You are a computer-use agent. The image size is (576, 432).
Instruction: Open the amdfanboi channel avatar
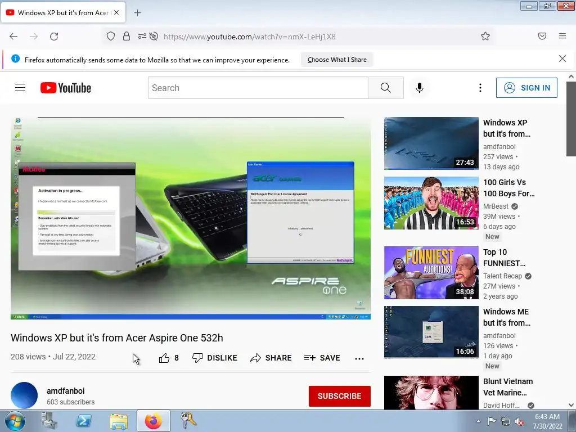coord(24,395)
